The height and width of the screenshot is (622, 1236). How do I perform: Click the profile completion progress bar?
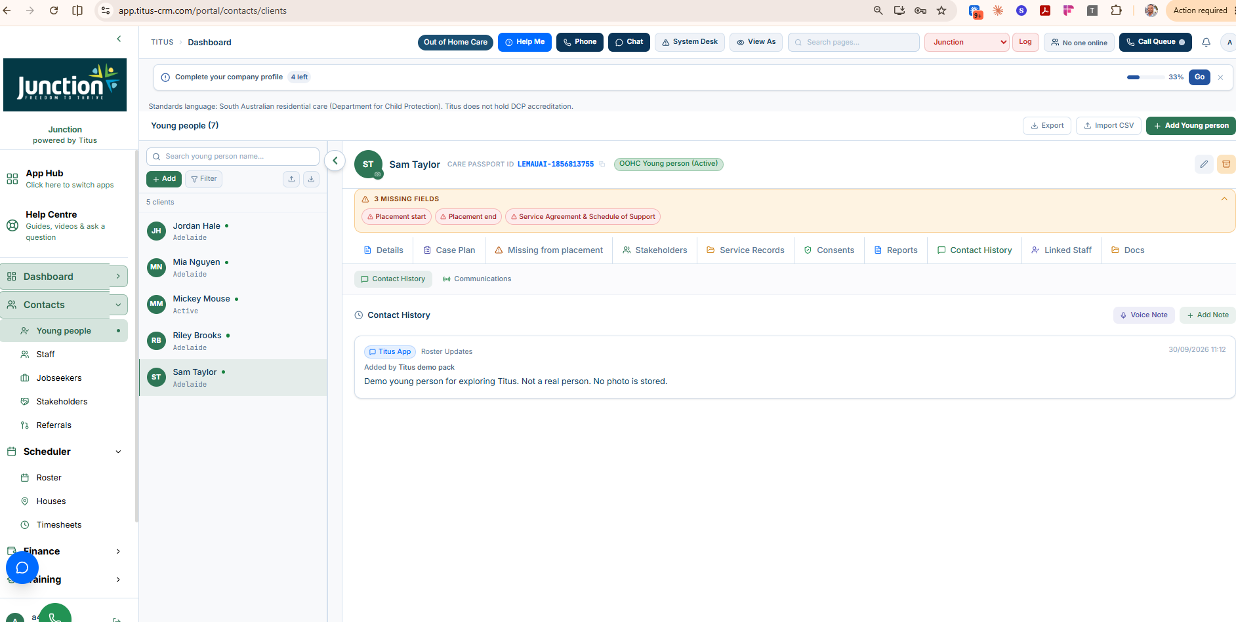[x=1145, y=77]
